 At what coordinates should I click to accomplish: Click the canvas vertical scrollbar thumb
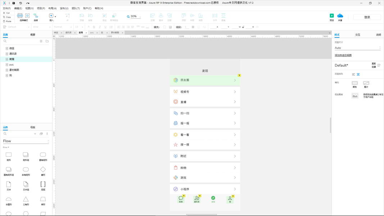[330, 125]
